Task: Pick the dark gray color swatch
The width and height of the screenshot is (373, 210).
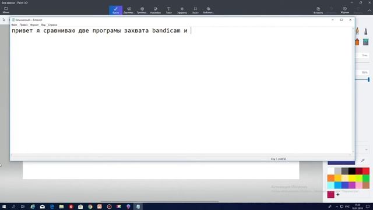Action: point(345,171)
